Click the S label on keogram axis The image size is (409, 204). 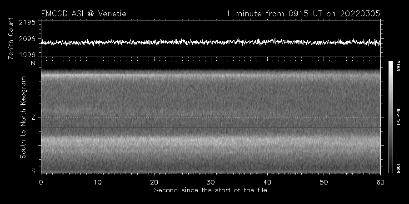coord(33,171)
